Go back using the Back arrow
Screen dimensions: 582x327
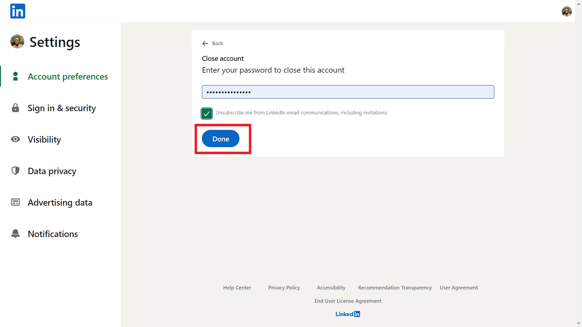212,43
